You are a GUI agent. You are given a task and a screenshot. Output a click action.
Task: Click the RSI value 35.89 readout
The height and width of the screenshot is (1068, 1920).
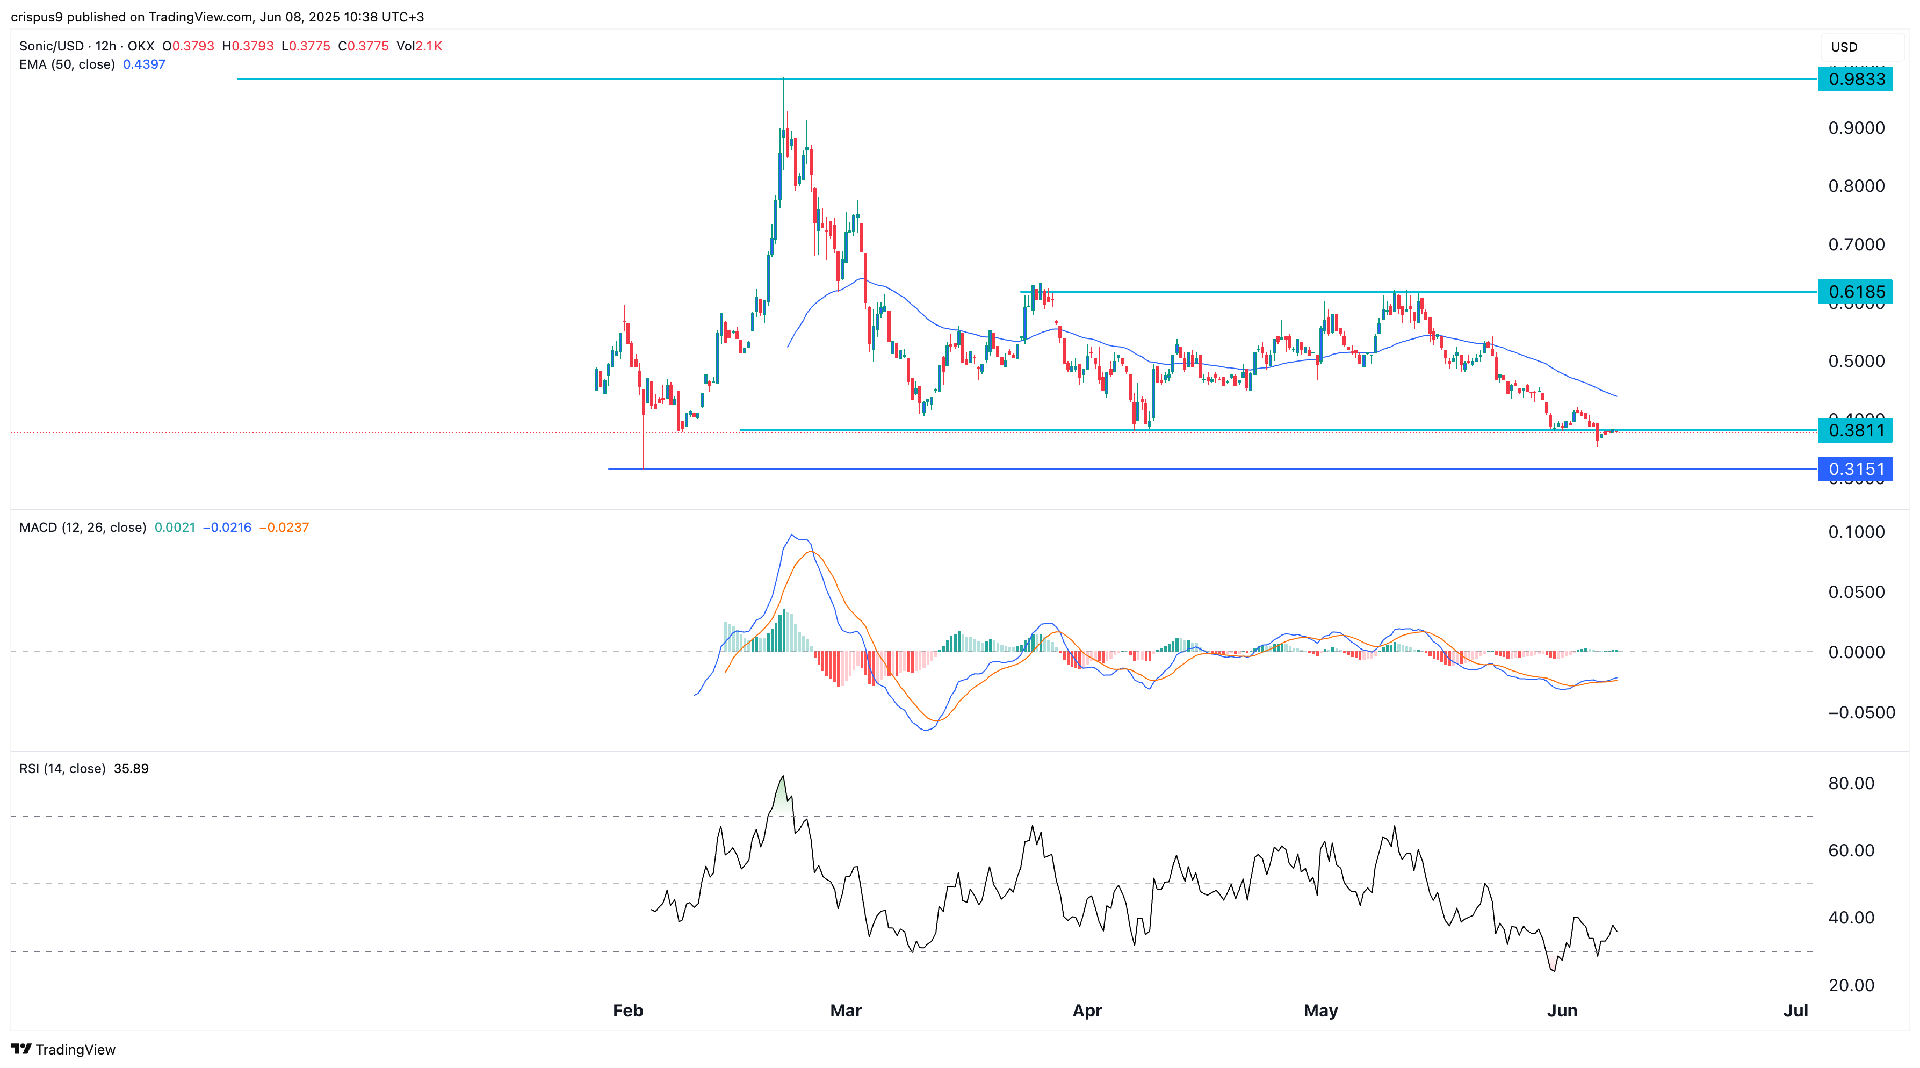pos(131,768)
